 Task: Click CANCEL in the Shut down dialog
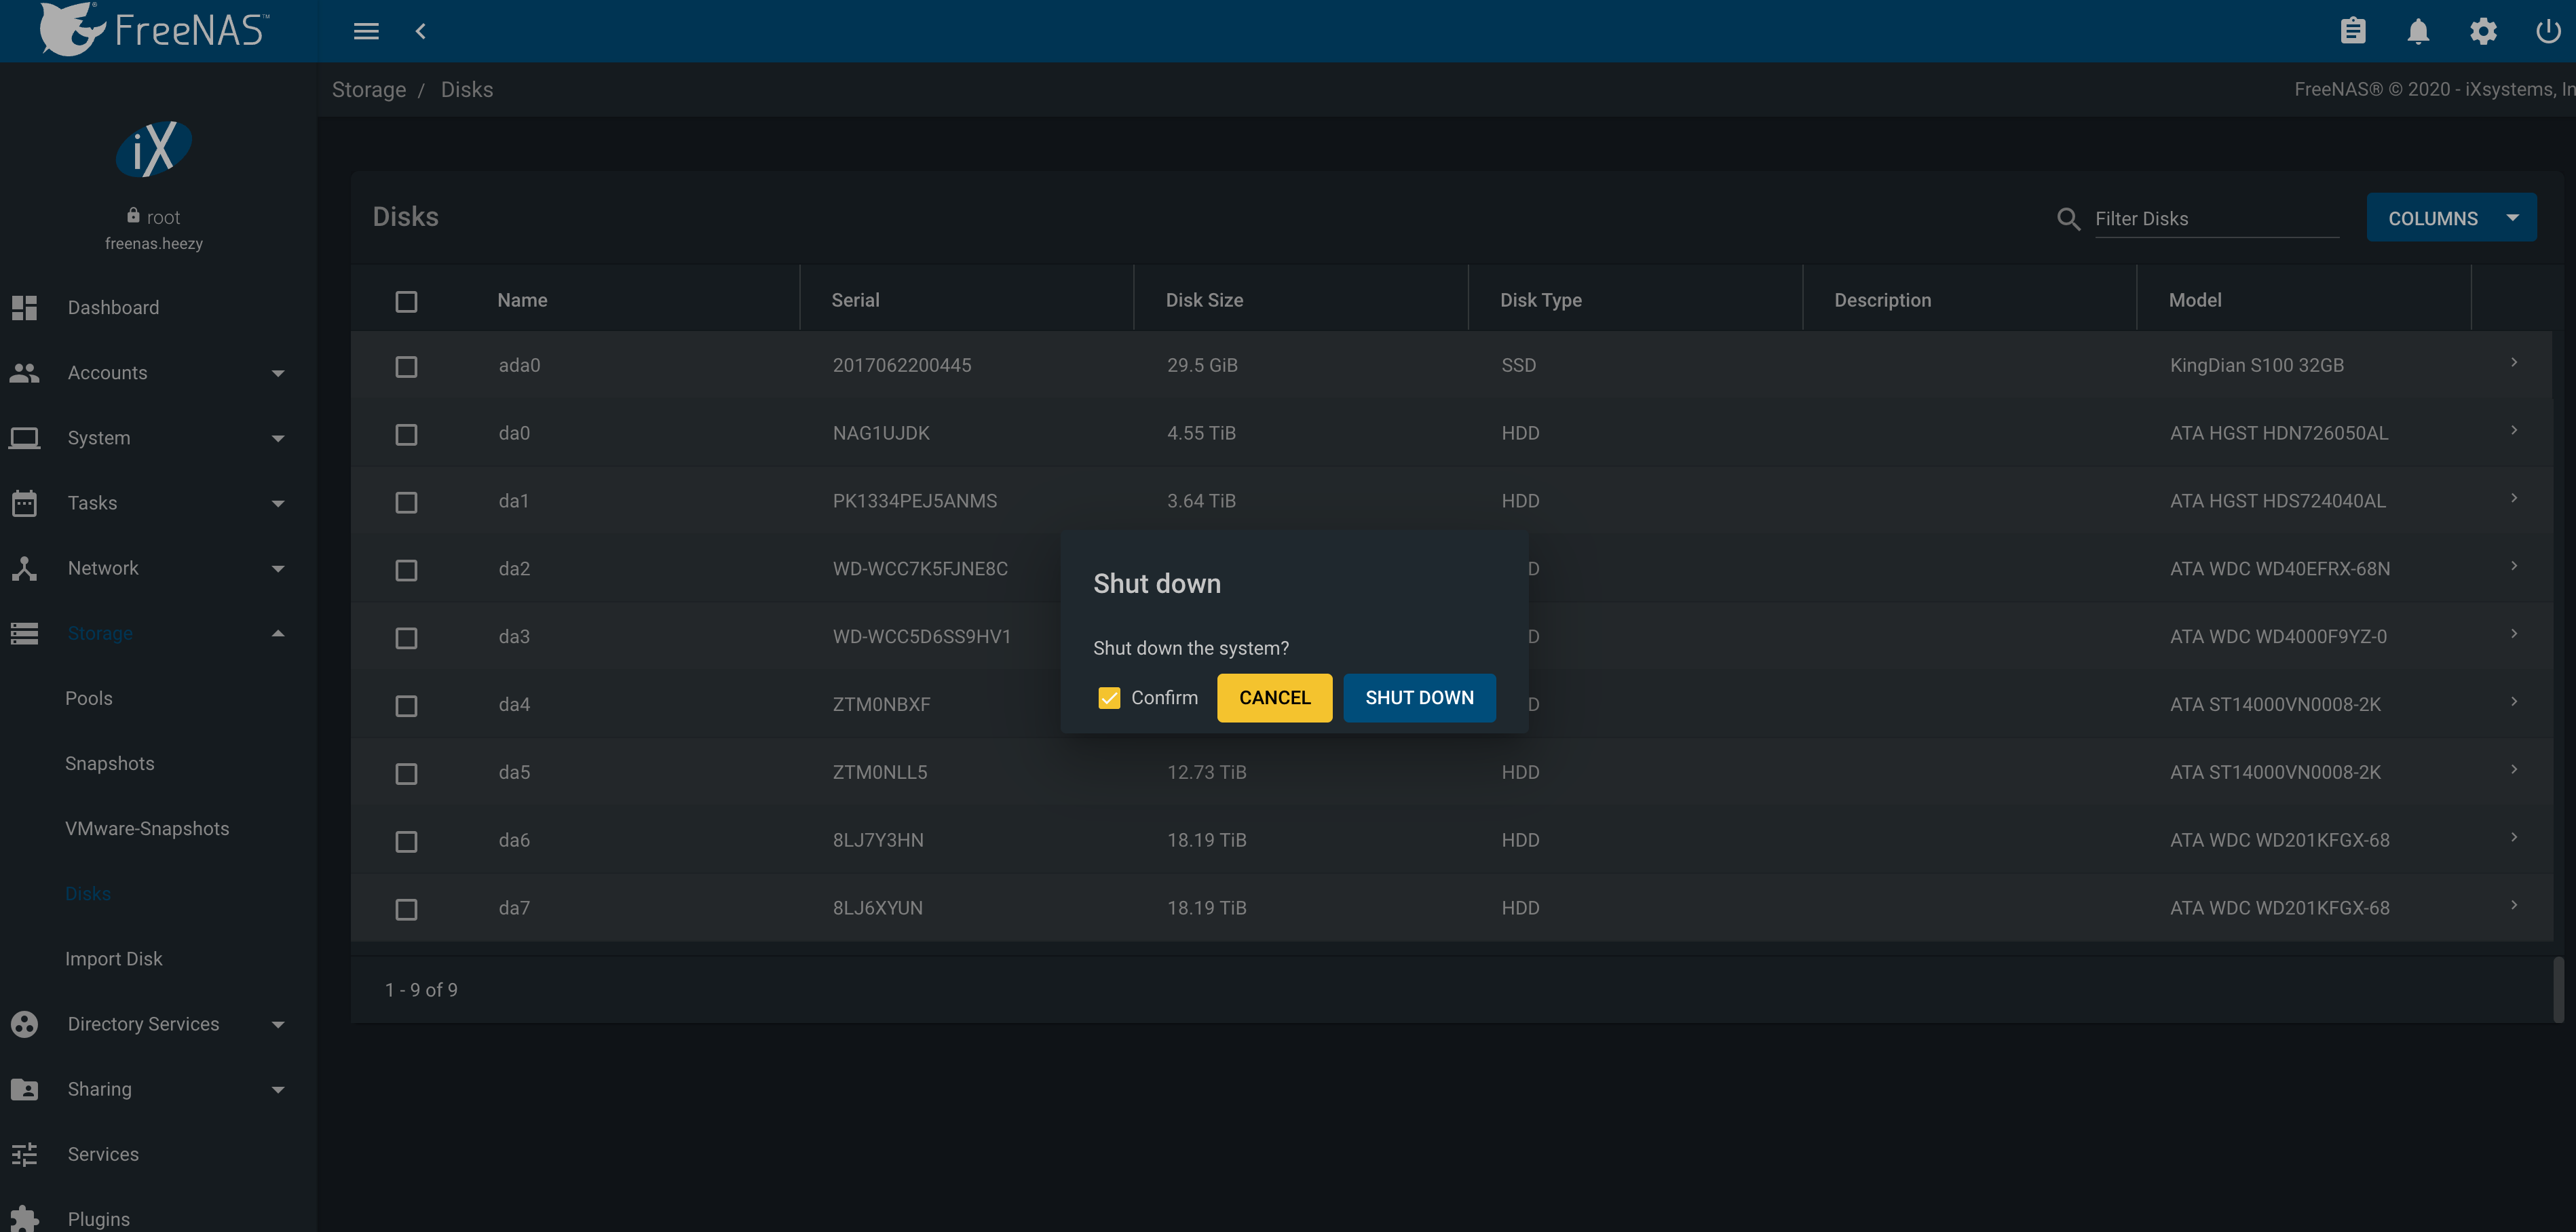click(1274, 698)
